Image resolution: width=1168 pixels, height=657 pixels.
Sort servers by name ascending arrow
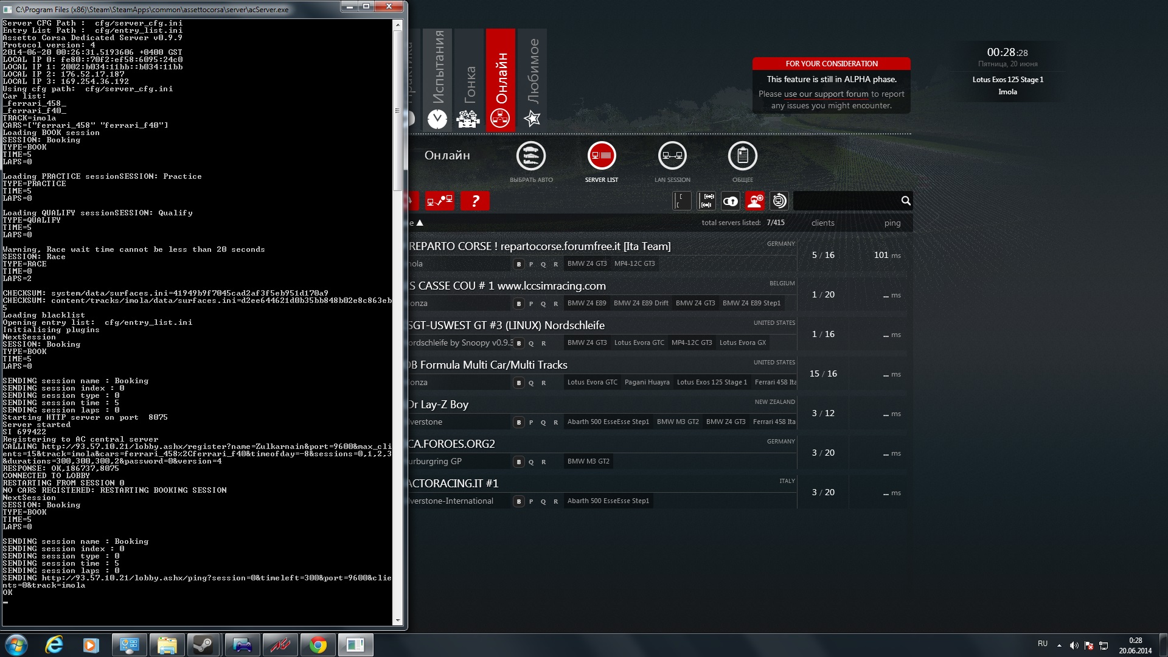(420, 223)
